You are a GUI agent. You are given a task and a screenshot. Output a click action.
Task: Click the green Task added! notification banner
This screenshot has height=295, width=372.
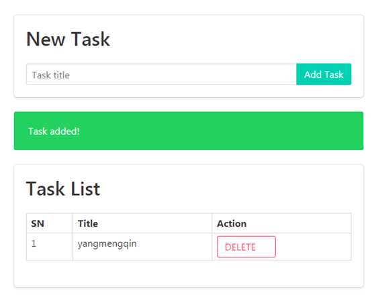[189, 131]
